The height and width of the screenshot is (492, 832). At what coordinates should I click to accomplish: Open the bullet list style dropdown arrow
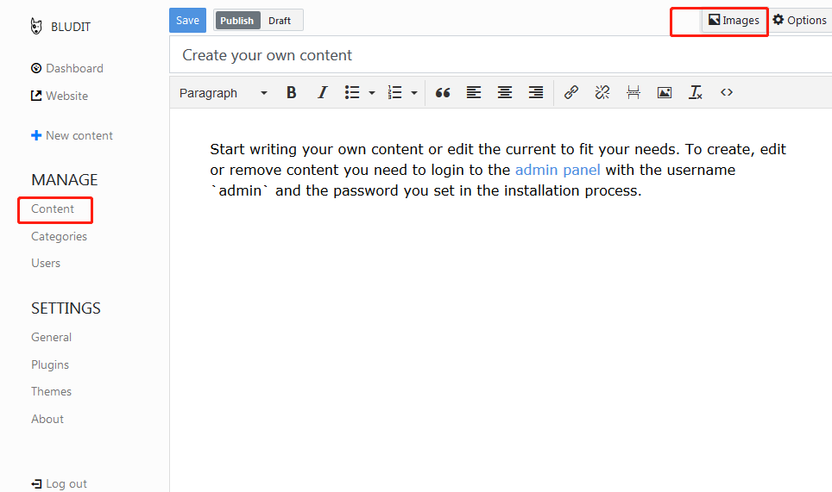pyautogui.click(x=372, y=93)
